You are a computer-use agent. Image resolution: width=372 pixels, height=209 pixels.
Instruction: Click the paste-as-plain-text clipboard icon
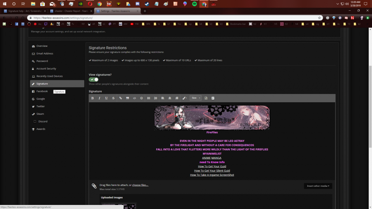206,98
